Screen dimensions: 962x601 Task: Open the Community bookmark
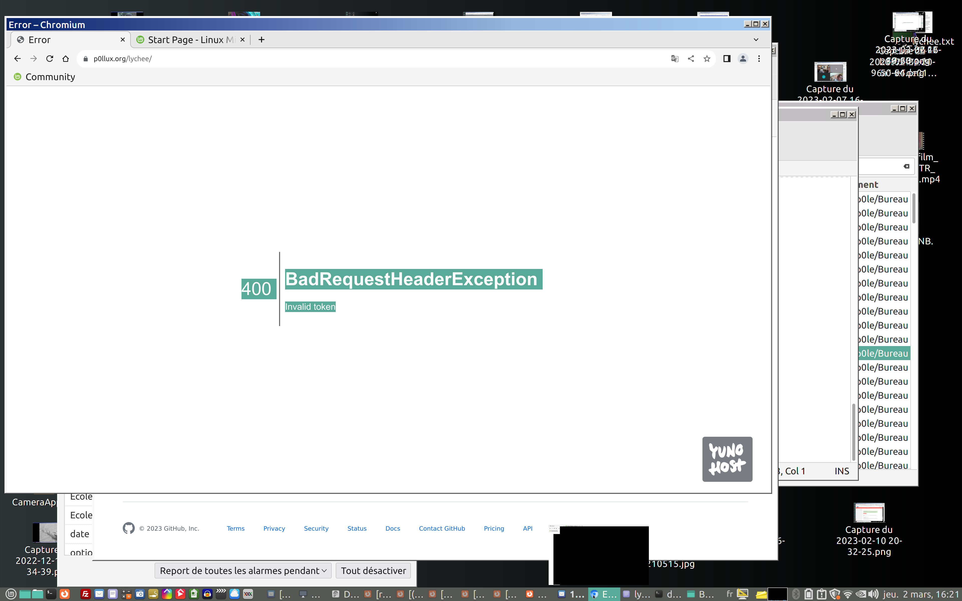click(x=45, y=77)
